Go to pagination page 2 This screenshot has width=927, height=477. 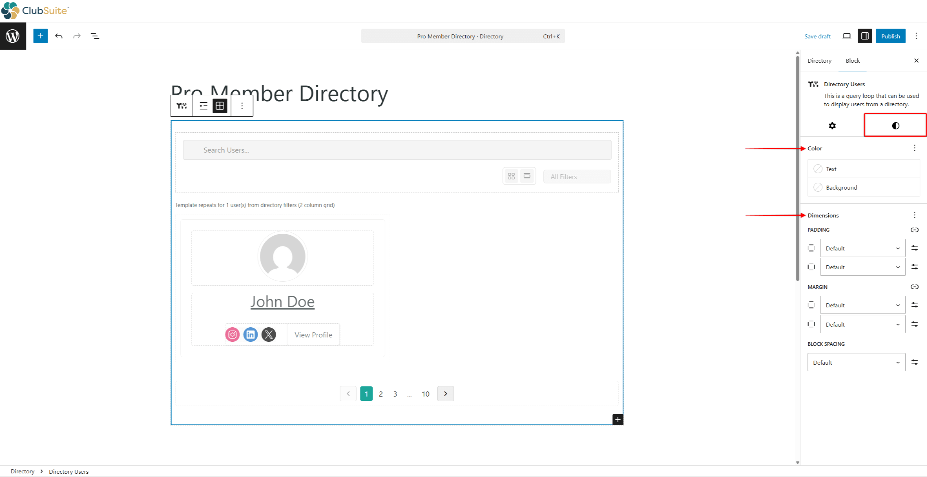pos(380,394)
